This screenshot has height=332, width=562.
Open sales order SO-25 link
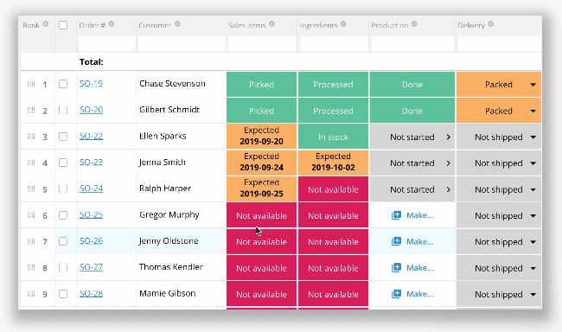(91, 214)
